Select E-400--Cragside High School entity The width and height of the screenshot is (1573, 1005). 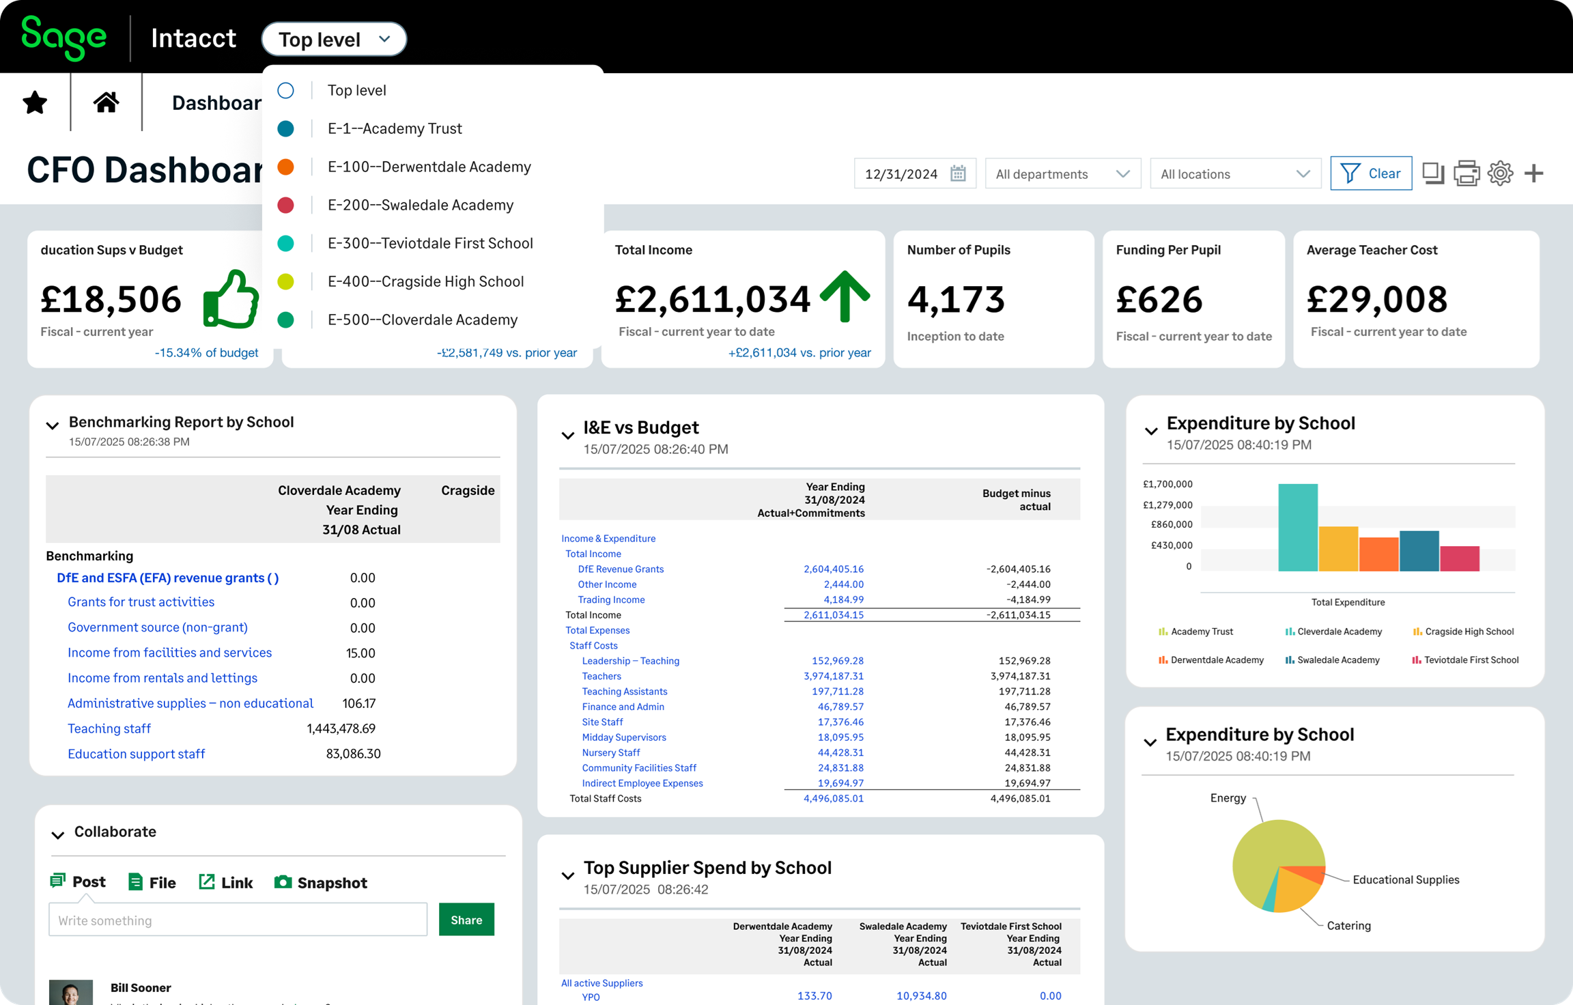pos(425,281)
